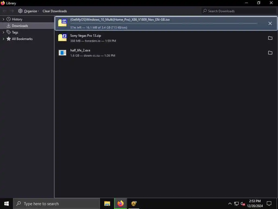Click '1.6 GB — down-cs.su — 1:26 PM' details
Image resolution: width=278 pixels, height=209 pixels.
pos(93,56)
